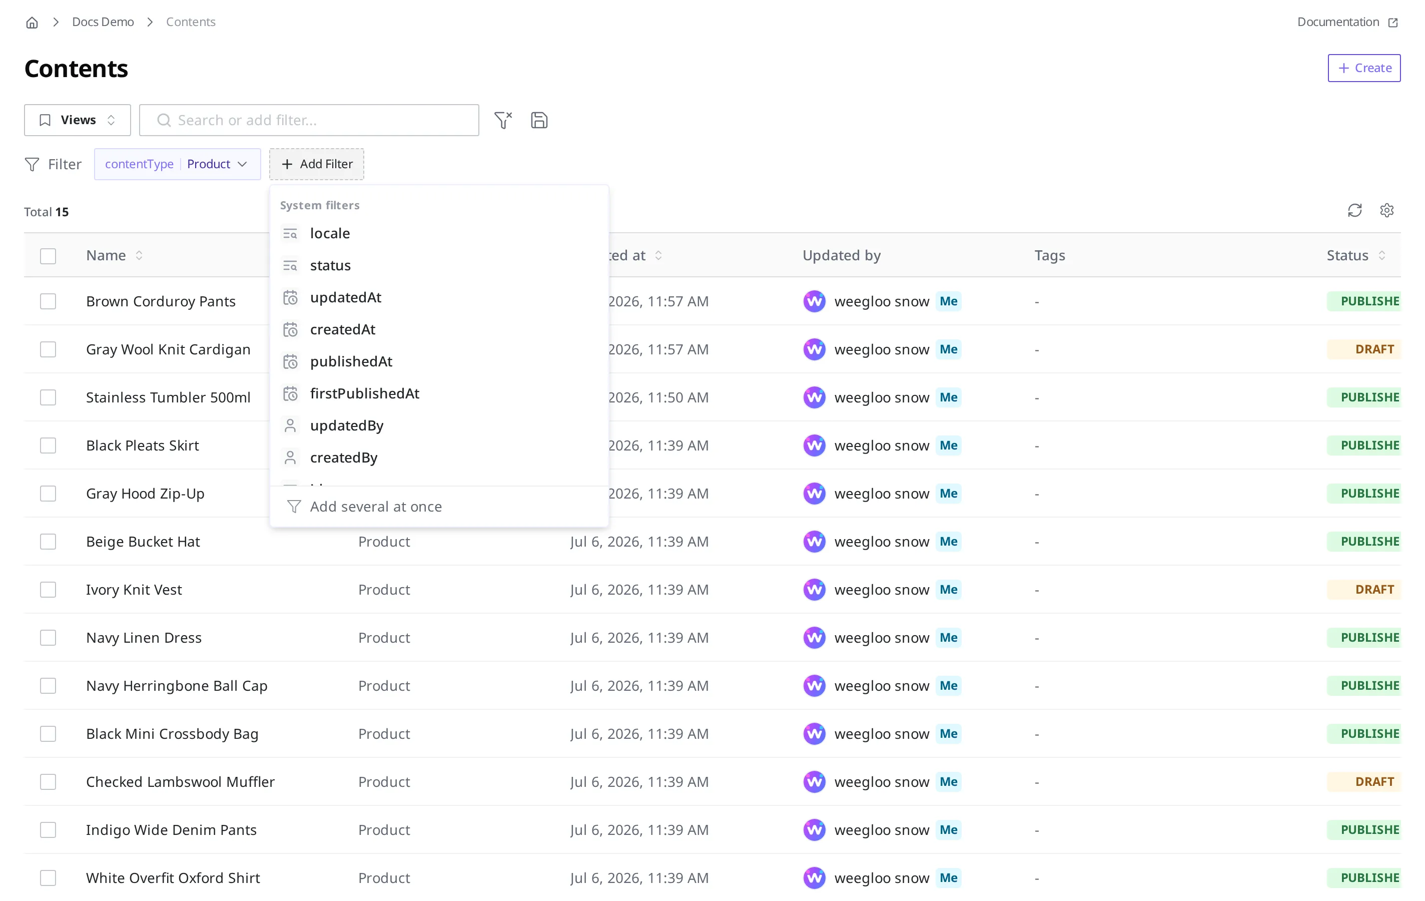Open the Gray Wool Knit Cardigan entry
This screenshot has height=901, width=1425.
click(x=168, y=349)
